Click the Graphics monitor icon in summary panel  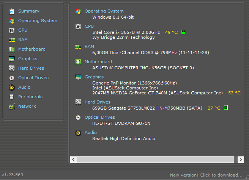(x=78, y=77)
